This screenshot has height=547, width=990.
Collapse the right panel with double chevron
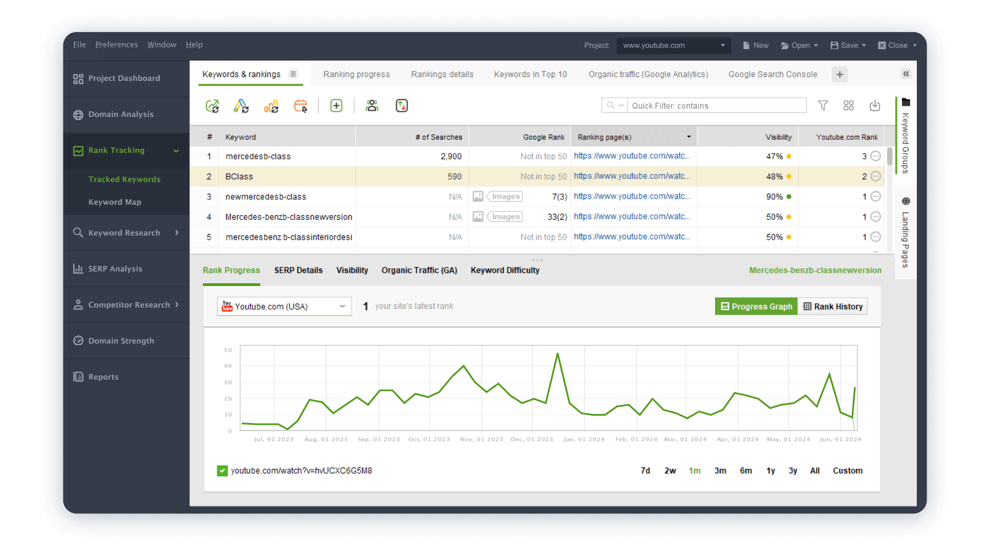(906, 74)
